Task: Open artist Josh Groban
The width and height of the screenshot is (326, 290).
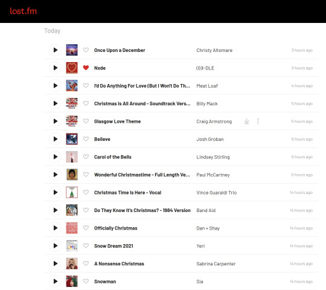Action: (210, 139)
